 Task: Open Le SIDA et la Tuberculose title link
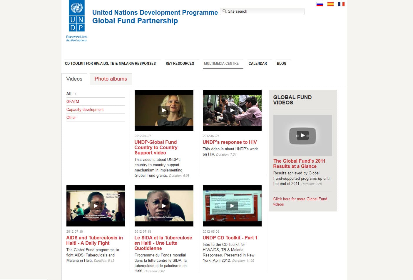[163, 243]
